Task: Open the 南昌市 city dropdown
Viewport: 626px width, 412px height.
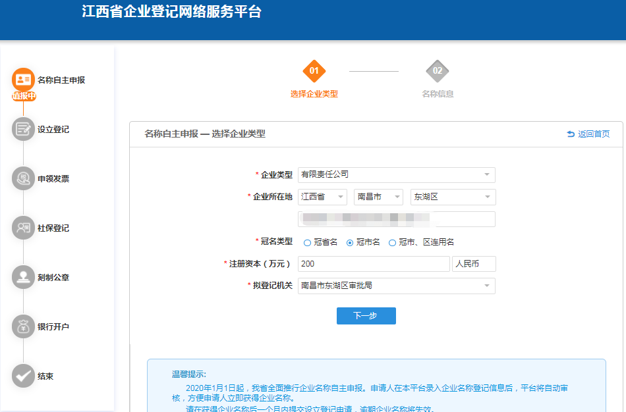Action: 378,197
